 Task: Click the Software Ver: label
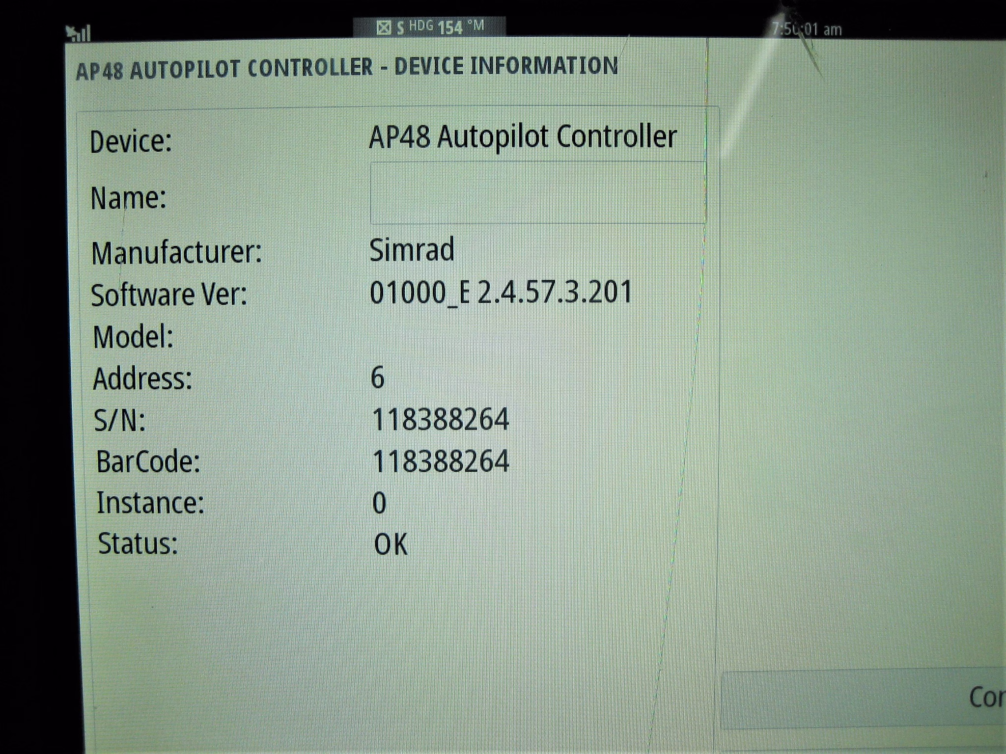168,296
